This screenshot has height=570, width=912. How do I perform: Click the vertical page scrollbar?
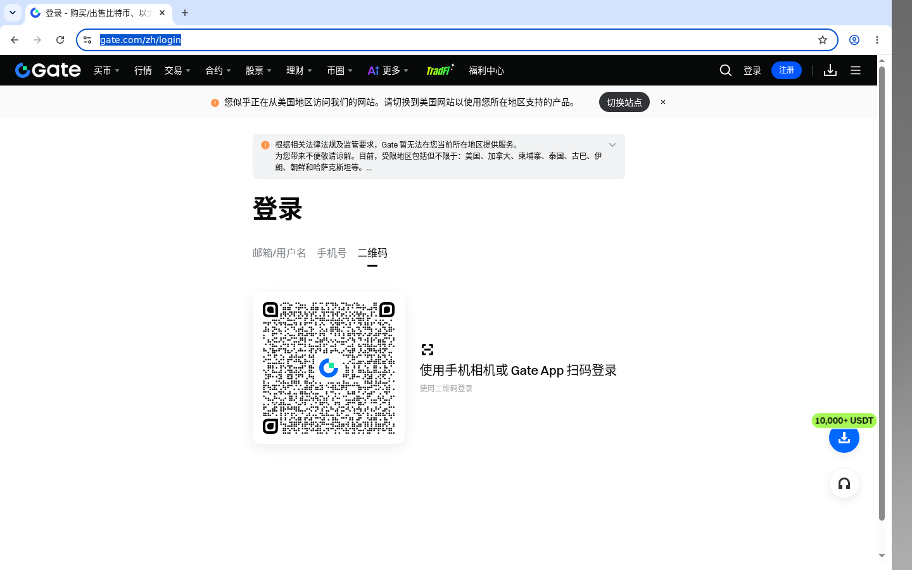point(882,293)
